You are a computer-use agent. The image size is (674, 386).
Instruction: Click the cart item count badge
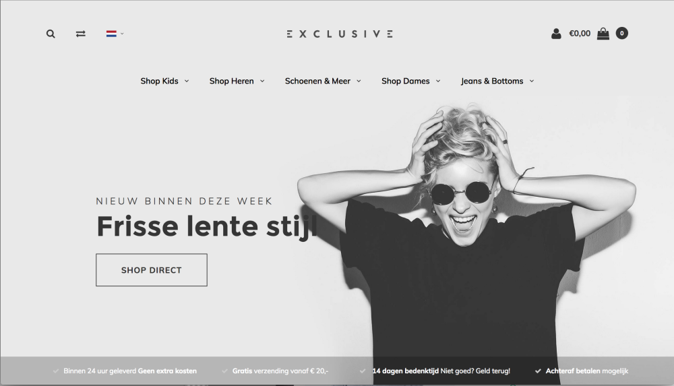pos(621,33)
